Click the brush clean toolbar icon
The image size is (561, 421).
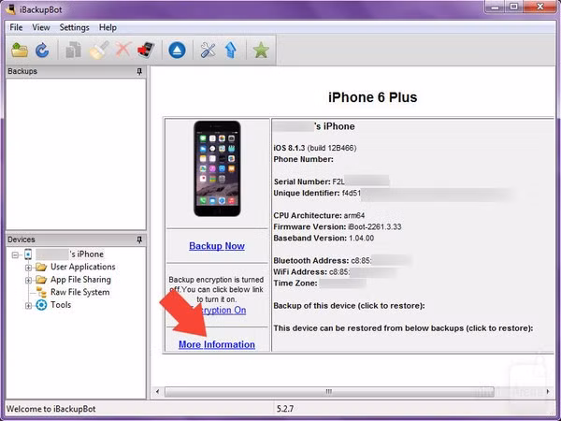[x=97, y=51]
